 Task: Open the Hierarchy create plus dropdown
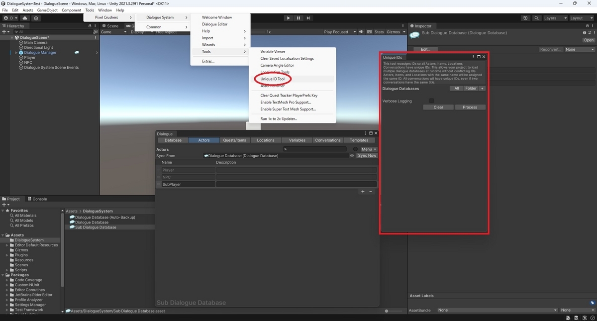[x=6, y=31]
